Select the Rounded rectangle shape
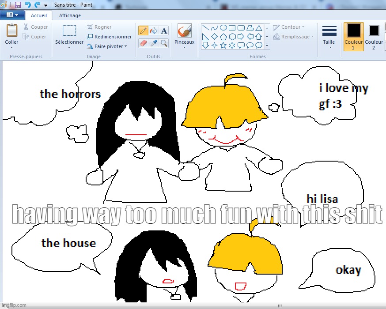This screenshot has width=386, height=309. tap(241, 27)
